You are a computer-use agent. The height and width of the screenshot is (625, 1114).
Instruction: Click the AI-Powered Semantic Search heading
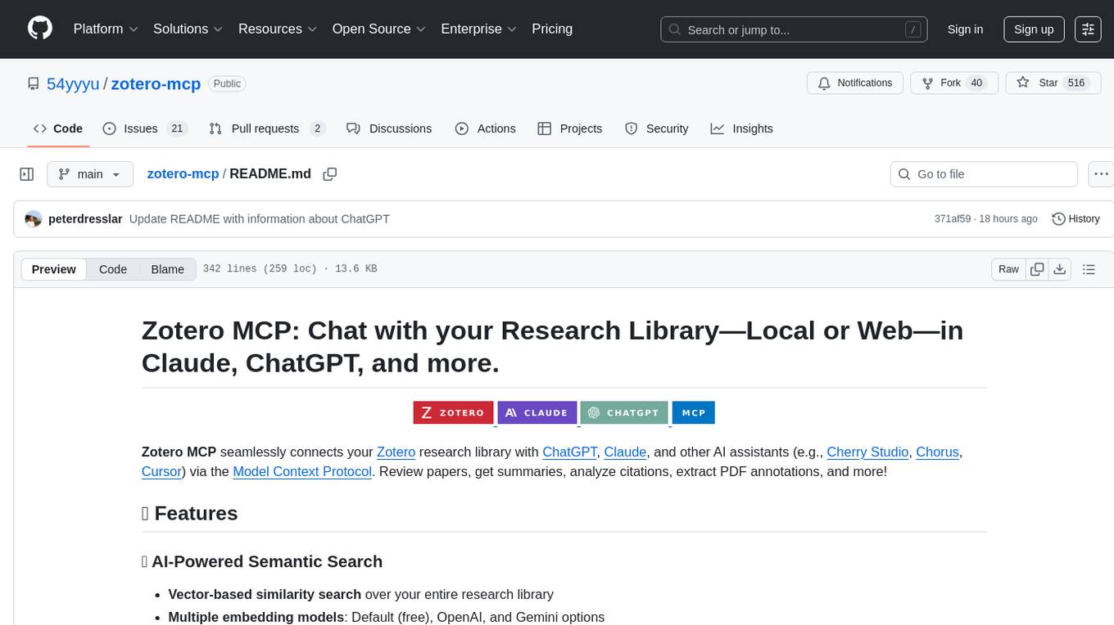pyautogui.click(x=262, y=561)
